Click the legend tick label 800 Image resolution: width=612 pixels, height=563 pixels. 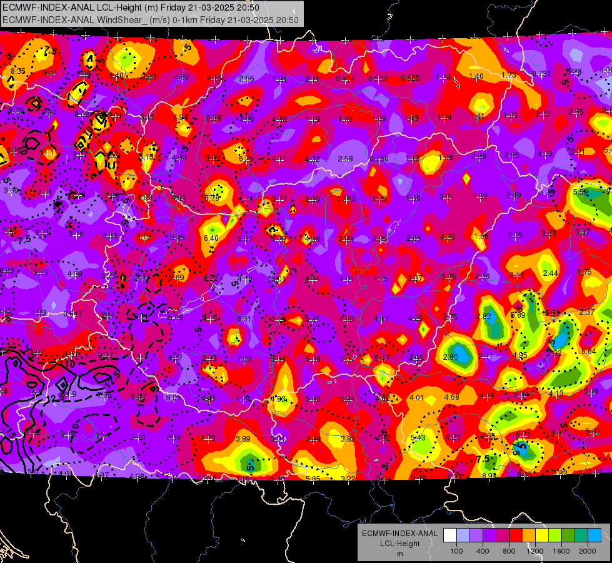click(509, 551)
